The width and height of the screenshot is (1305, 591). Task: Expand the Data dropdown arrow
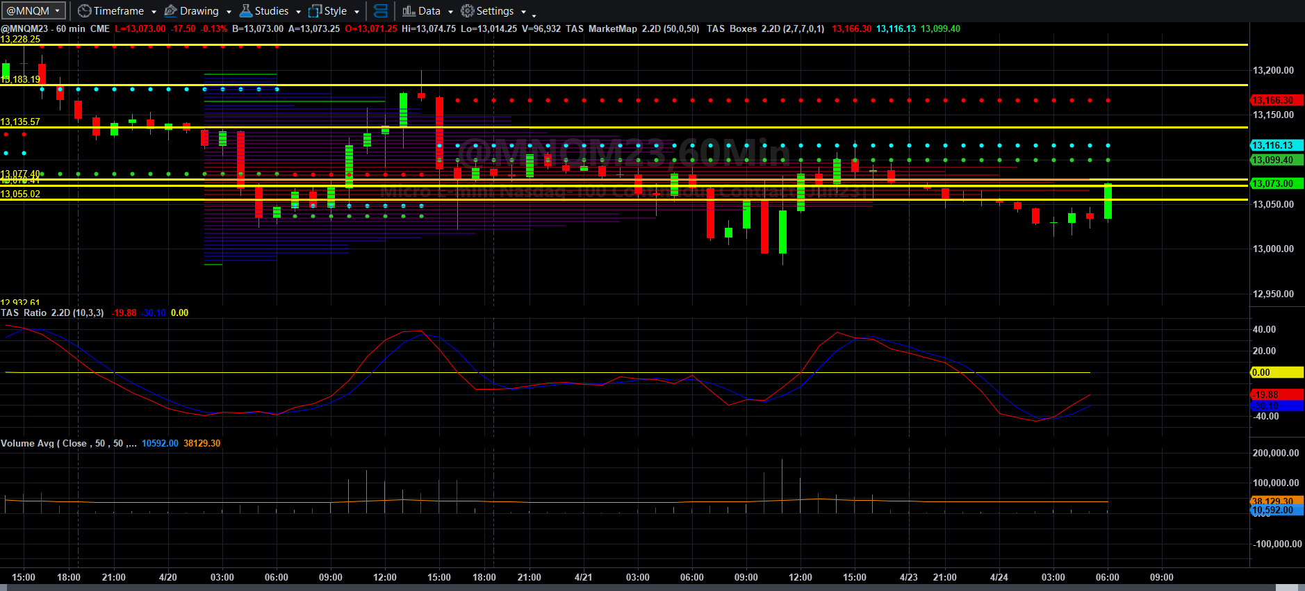pyautogui.click(x=450, y=12)
